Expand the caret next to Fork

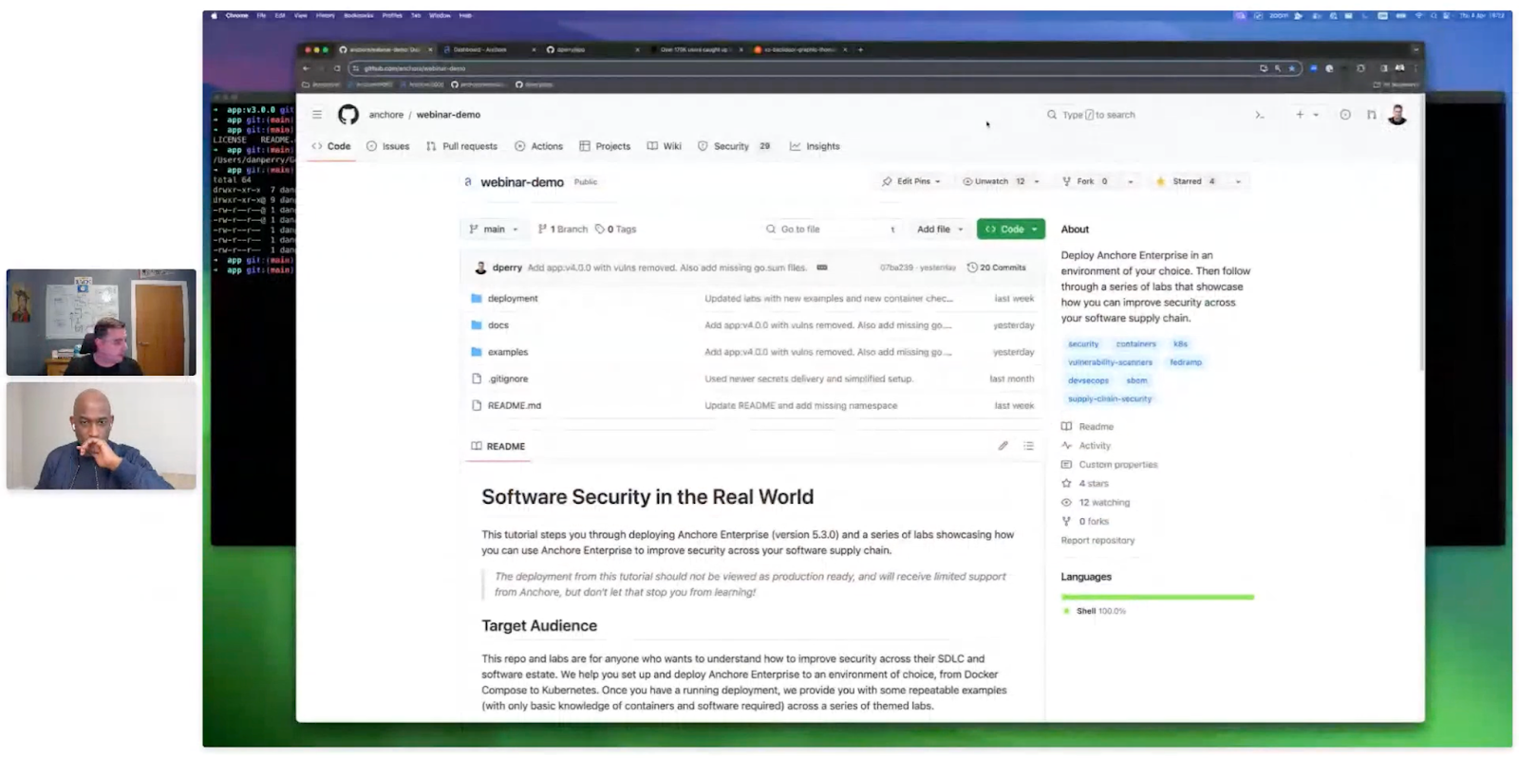coord(1130,181)
